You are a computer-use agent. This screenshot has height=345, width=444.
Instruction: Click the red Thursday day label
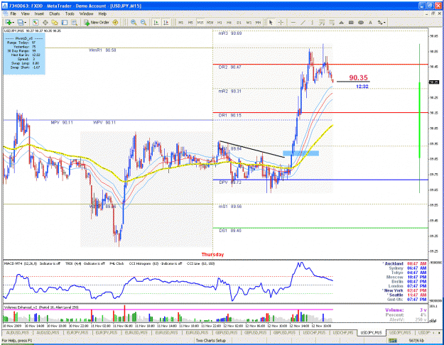coord(212,254)
